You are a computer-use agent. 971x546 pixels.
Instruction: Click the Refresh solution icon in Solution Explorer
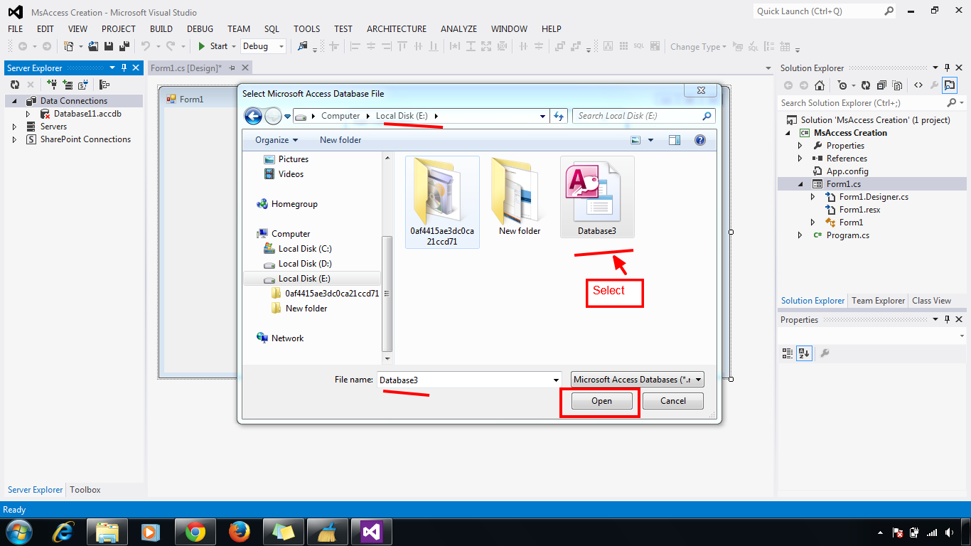pyautogui.click(x=865, y=86)
